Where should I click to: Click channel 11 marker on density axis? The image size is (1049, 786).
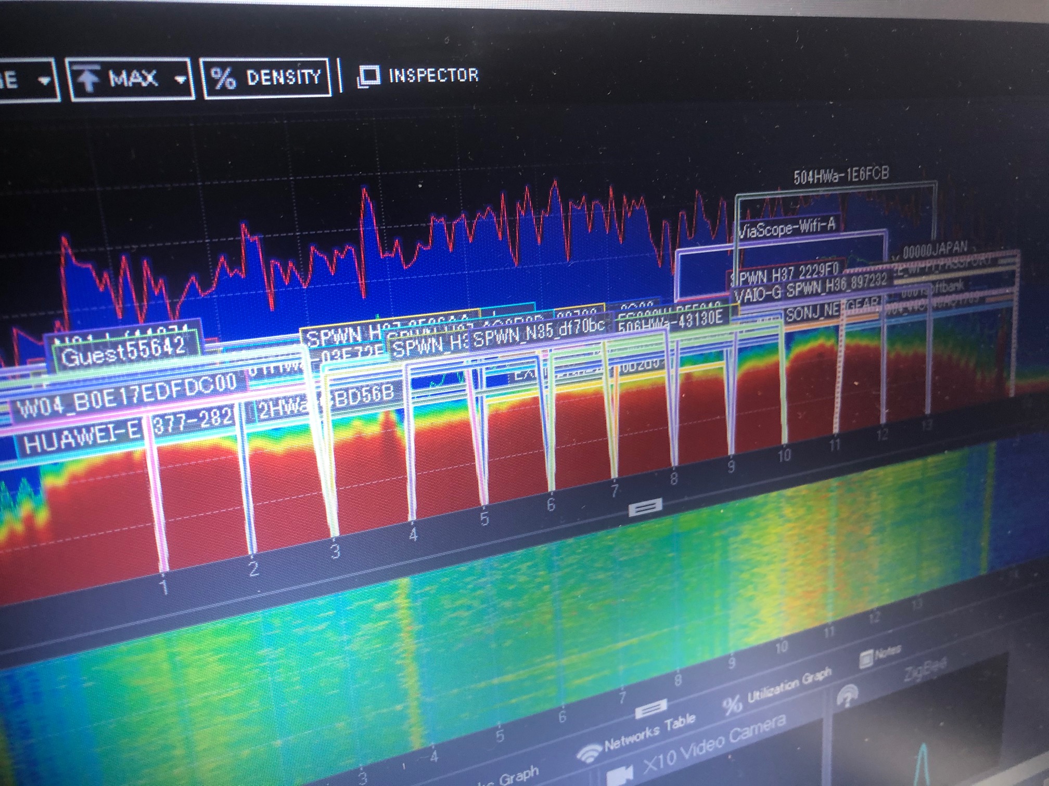(x=835, y=445)
